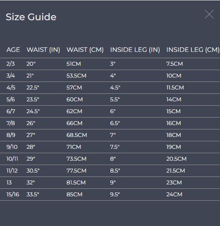Click the 51CM waist cell
220x226 pixels.
74,64
